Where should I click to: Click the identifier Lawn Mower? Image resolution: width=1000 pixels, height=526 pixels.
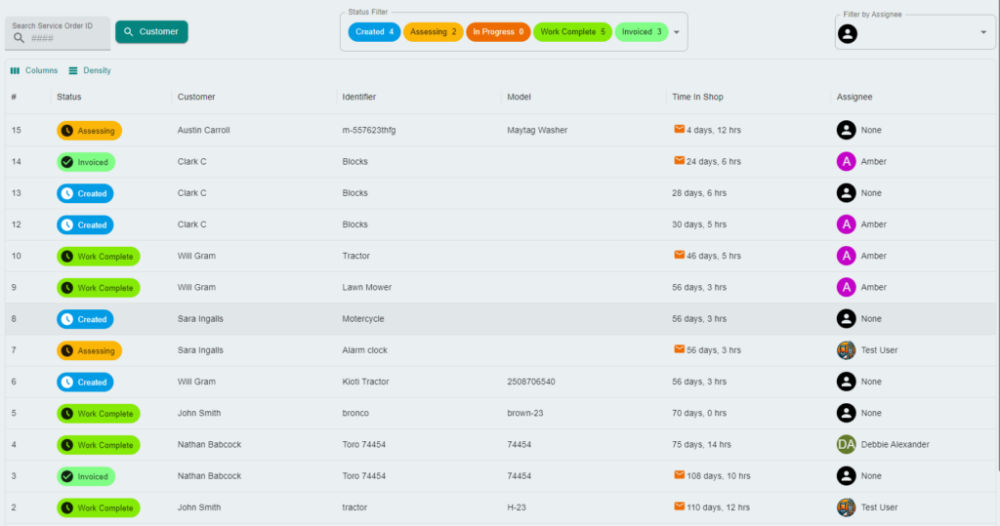[367, 287]
